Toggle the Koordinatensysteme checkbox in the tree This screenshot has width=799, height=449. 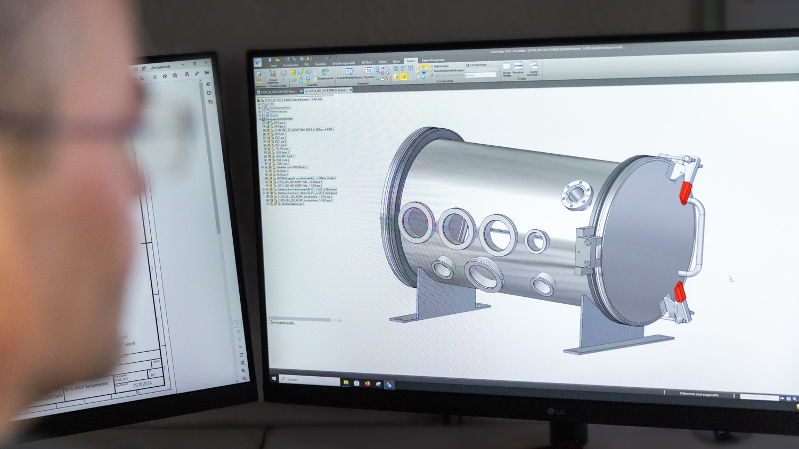(x=264, y=107)
